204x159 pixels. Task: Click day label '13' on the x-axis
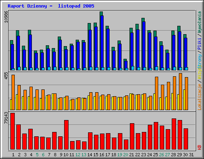point(84,155)
